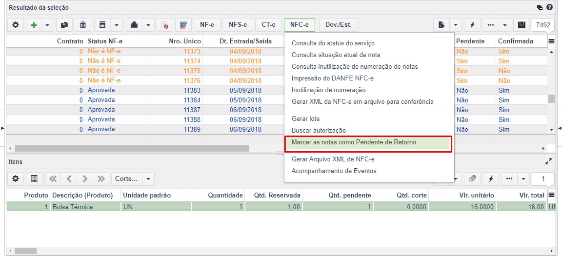
Task: Select the Bolsa Térmica item row
Action: 281,207
